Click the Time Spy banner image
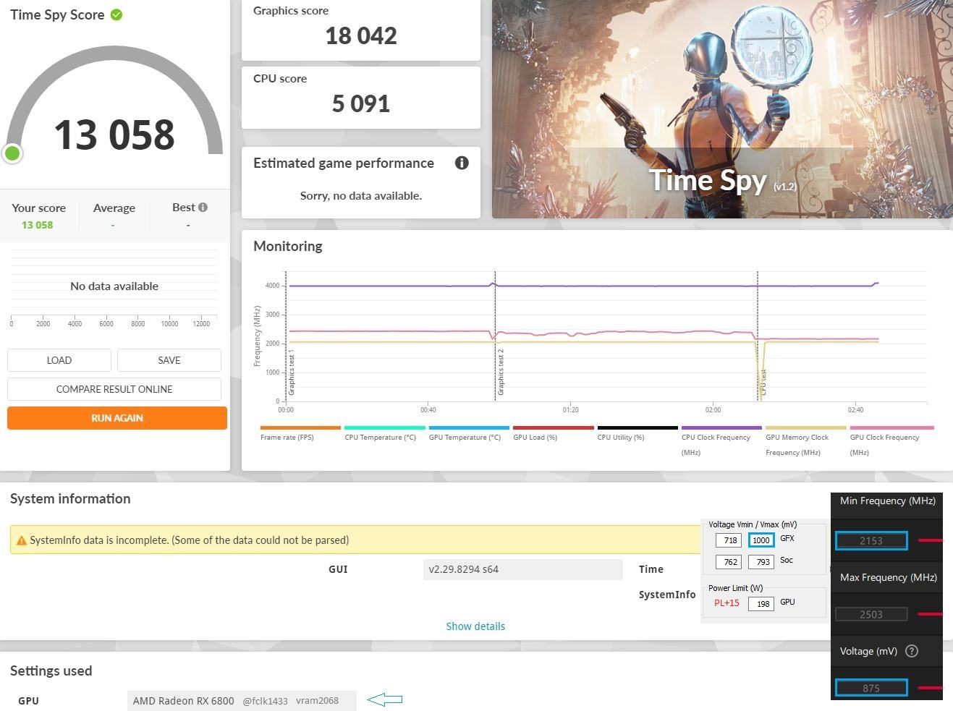 pos(722,108)
